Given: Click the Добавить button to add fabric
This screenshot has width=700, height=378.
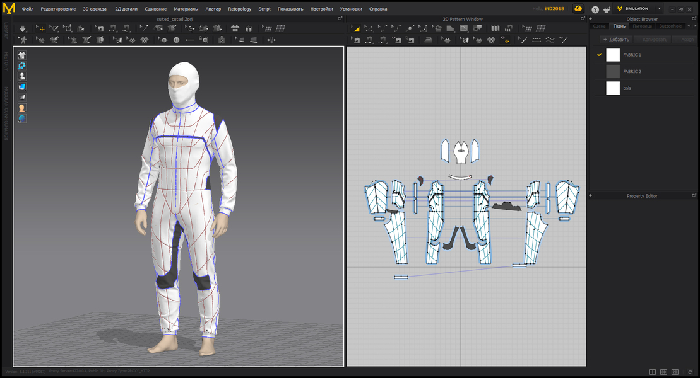Looking at the screenshot, I should pos(616,39).
